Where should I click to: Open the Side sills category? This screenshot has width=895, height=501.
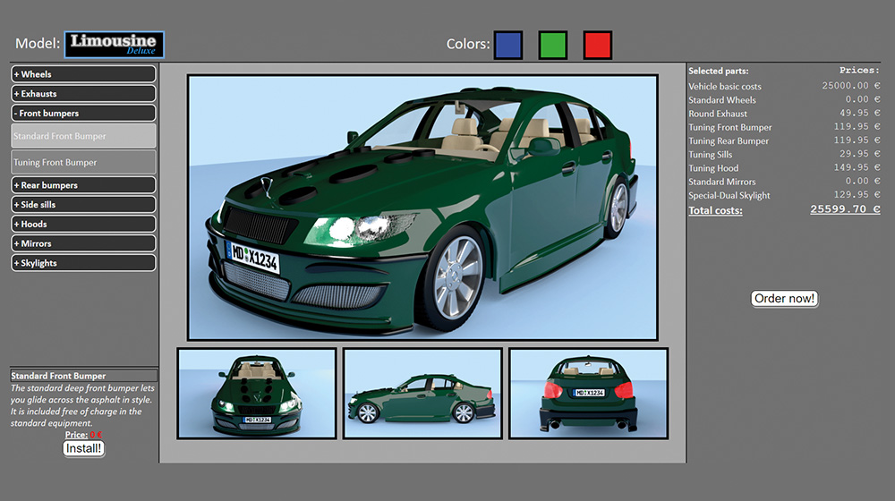click(83, 205)
